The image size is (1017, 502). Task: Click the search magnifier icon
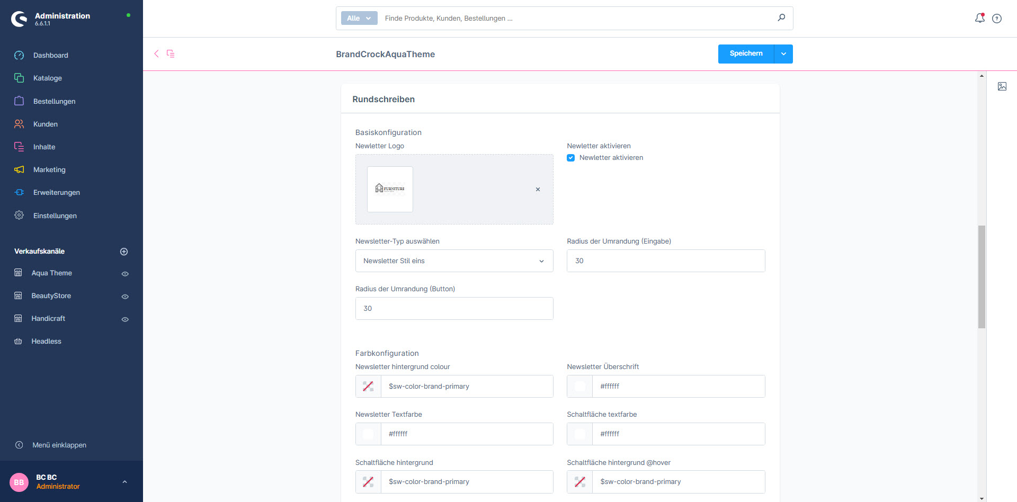click(x=781, y=18)
